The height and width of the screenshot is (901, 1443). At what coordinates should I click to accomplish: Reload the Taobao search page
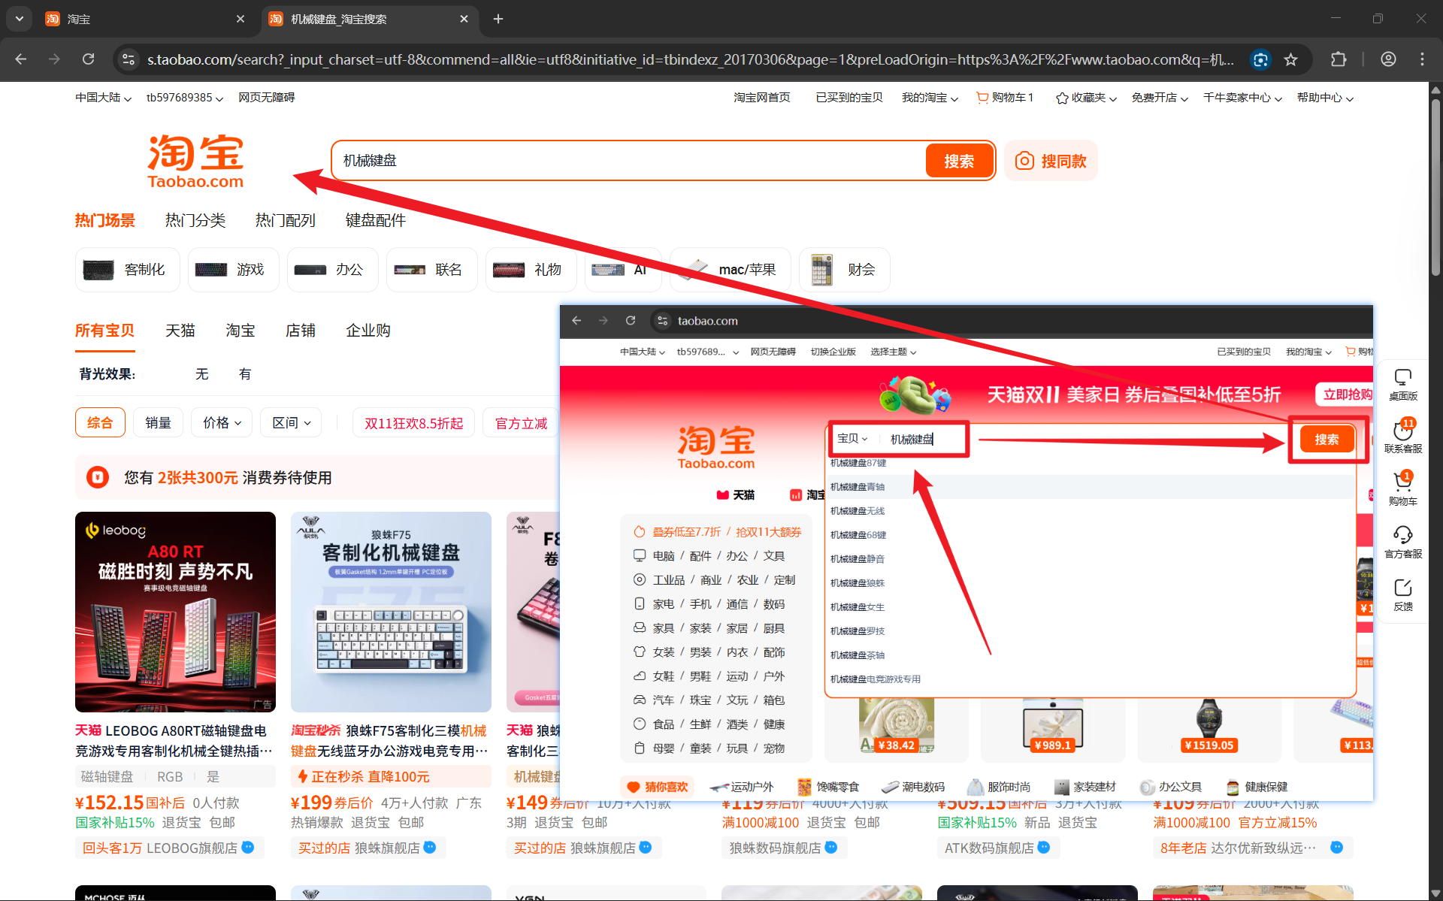pos(89,59)
